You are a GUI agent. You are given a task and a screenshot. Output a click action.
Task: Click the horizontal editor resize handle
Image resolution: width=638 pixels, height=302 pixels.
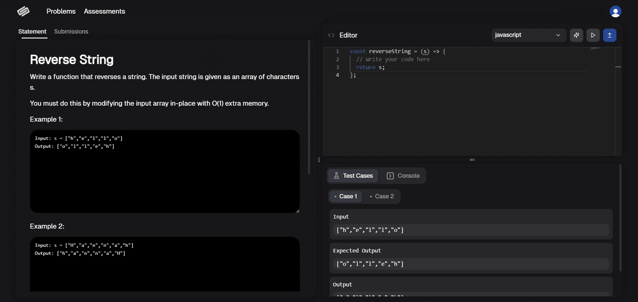(x=472, y=160)
